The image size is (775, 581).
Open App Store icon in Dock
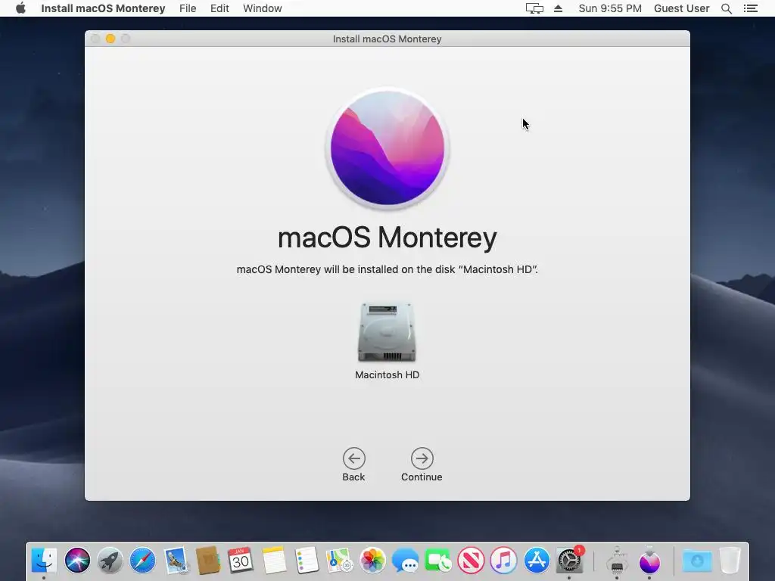tap(537, 561)
